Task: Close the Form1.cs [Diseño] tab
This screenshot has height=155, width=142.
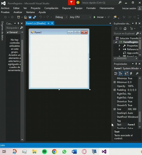Action: pos(52,23)
